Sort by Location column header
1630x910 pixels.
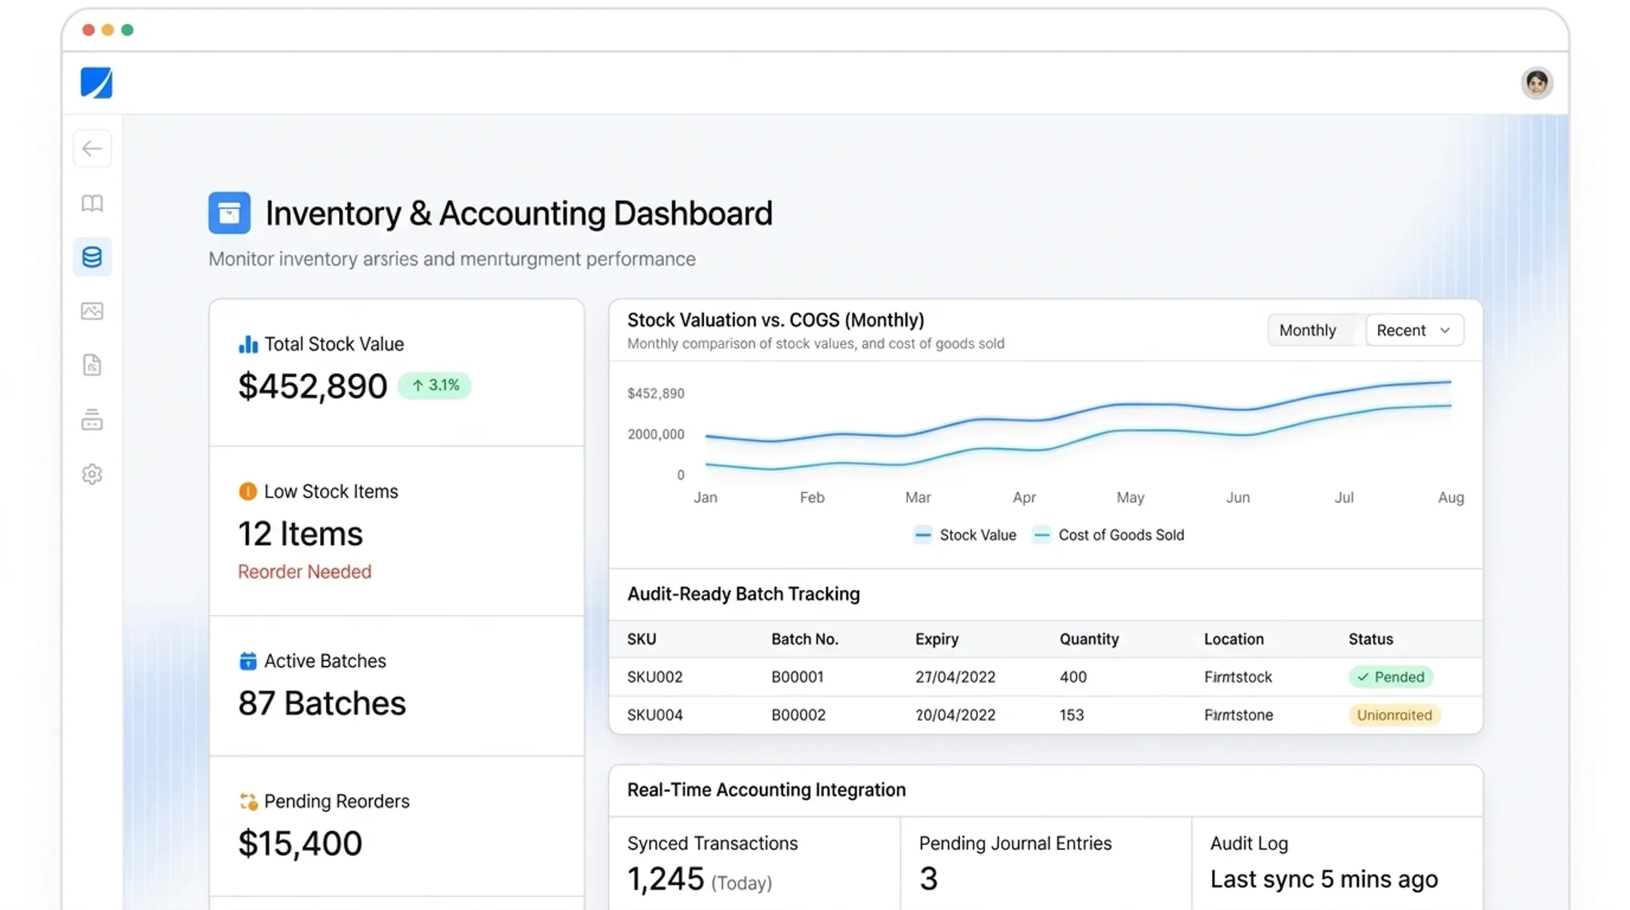(x=1234, y=639)
